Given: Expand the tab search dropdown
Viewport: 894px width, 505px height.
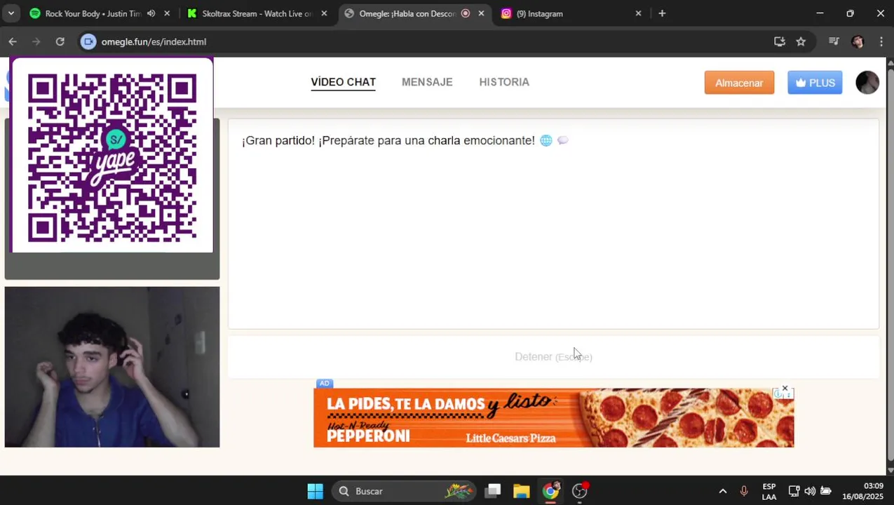Looking at the screenshot, I should click(x=11, y=13).
